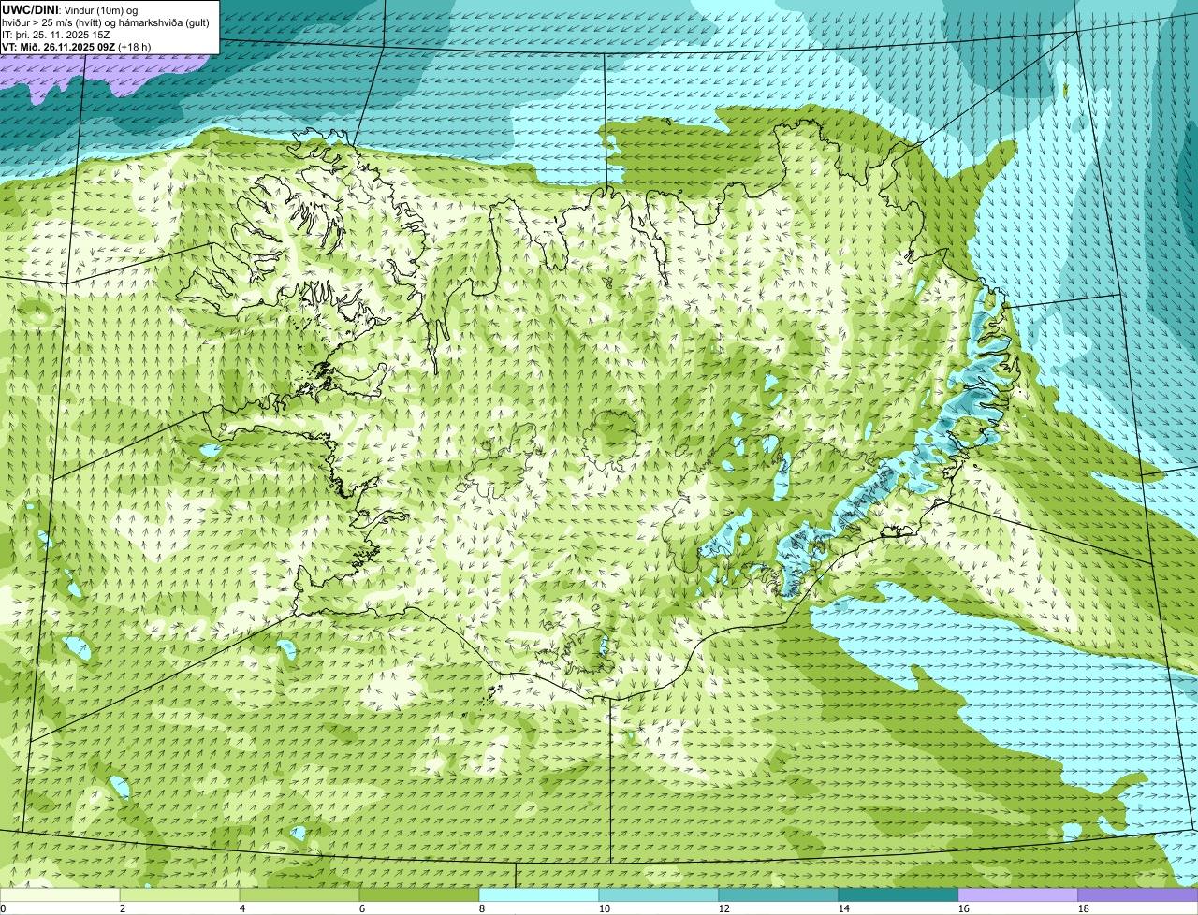Click the 2–4 m/s light yellow-green swatch
This screenshot has width=1198, height=915.
pos(180,894)
